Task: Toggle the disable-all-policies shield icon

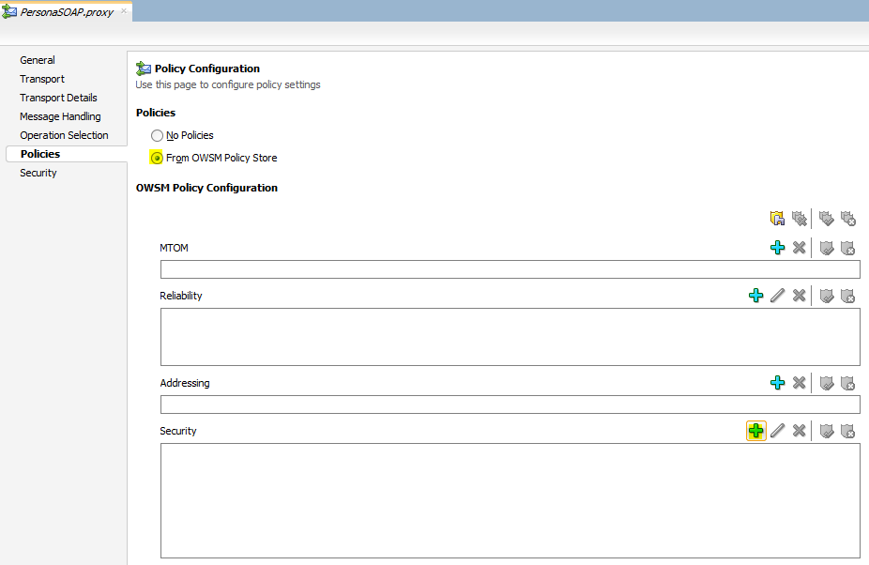Action: click(848, 218)
